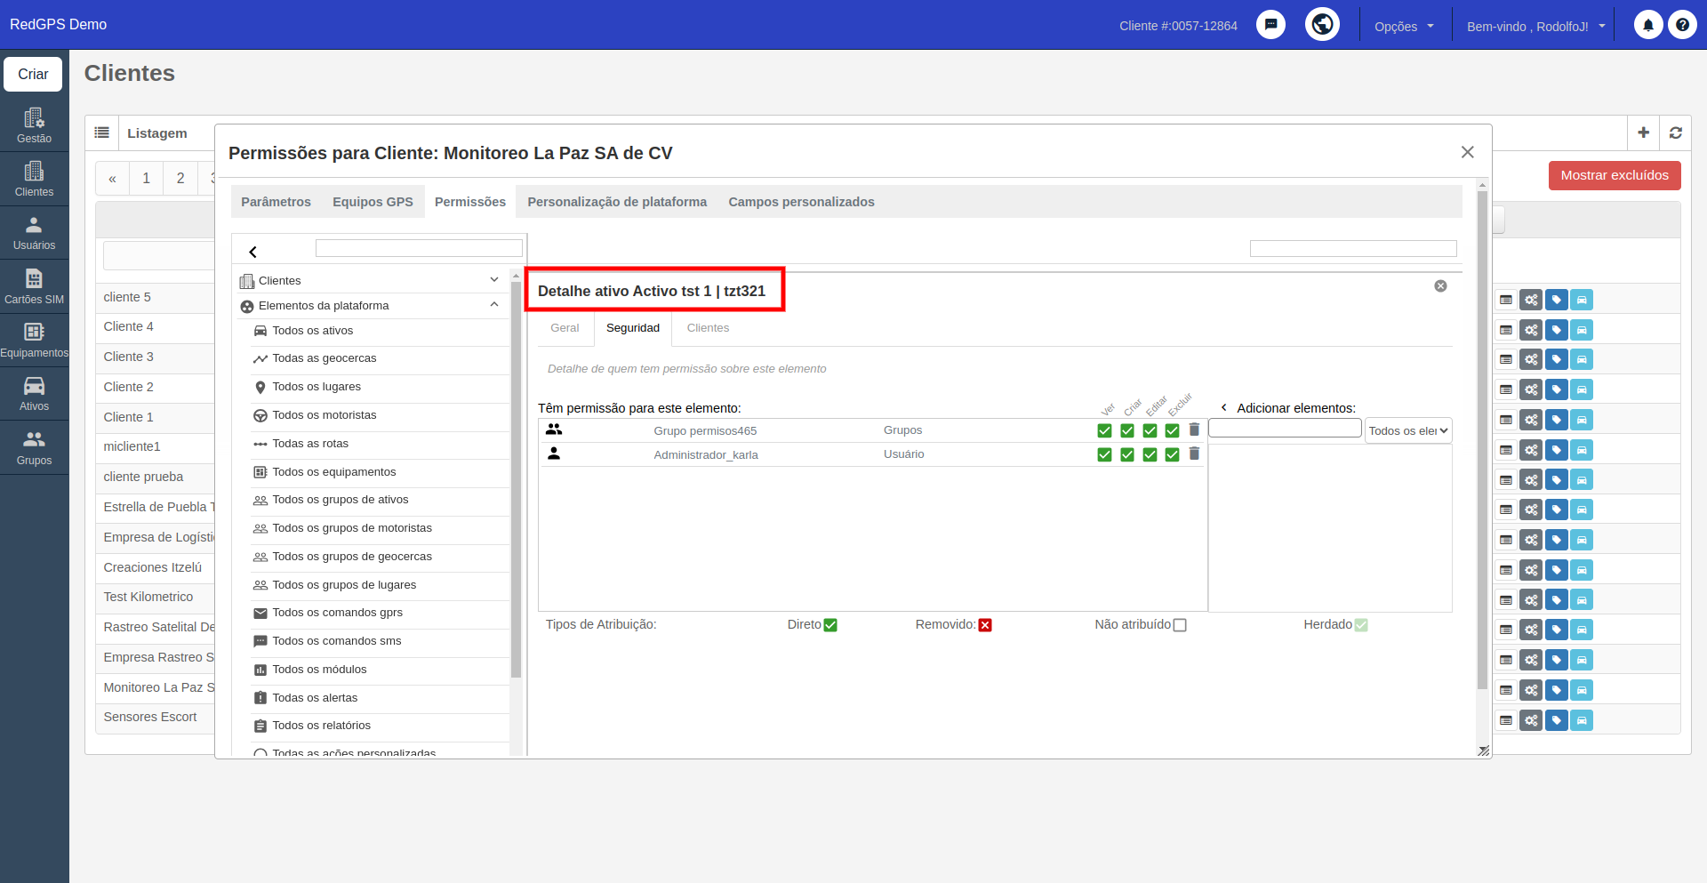Click the refresh icon in Listagem toolbar
Image resolution: width=1707 pixels, height=883 pixels.
tap(1675, 132)
